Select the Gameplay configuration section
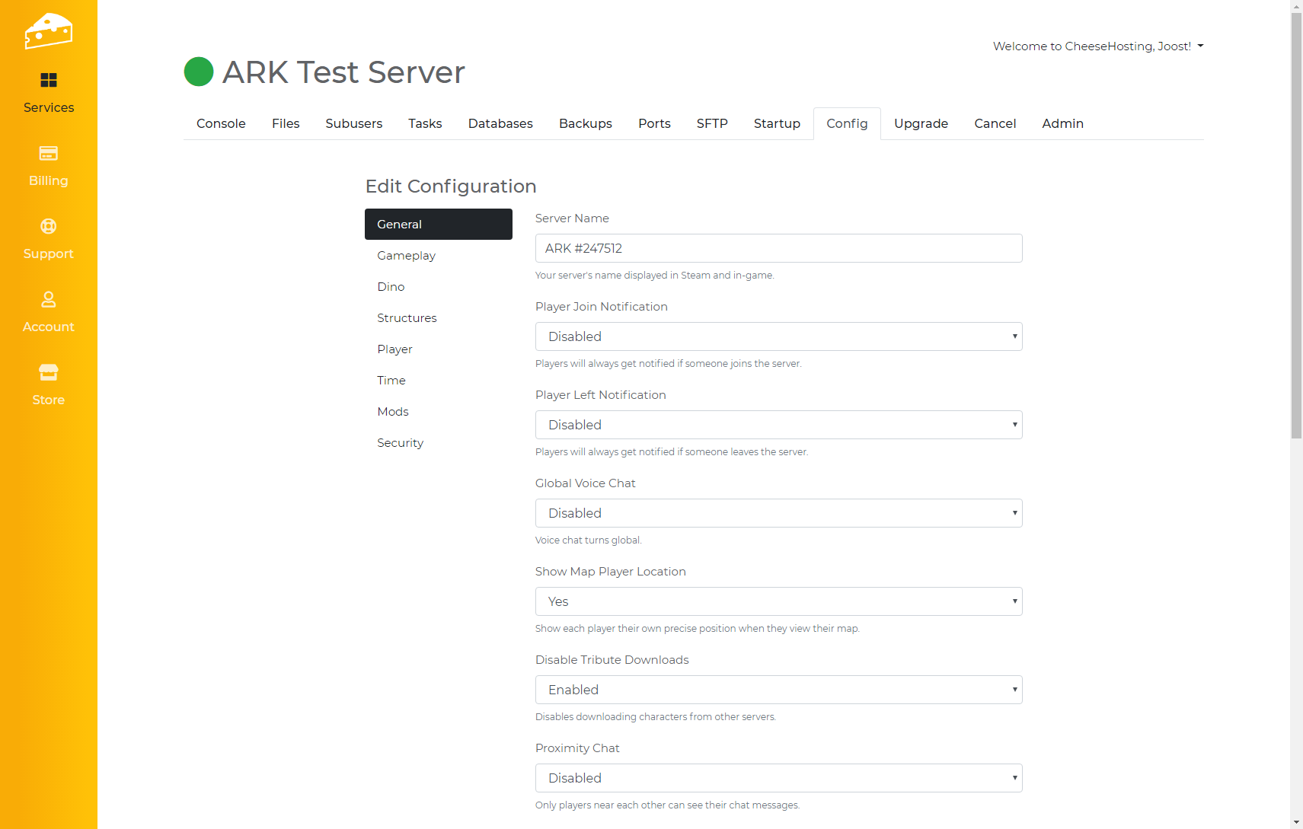The height and width of the screenshot is (829, 1303). (407, 256)
